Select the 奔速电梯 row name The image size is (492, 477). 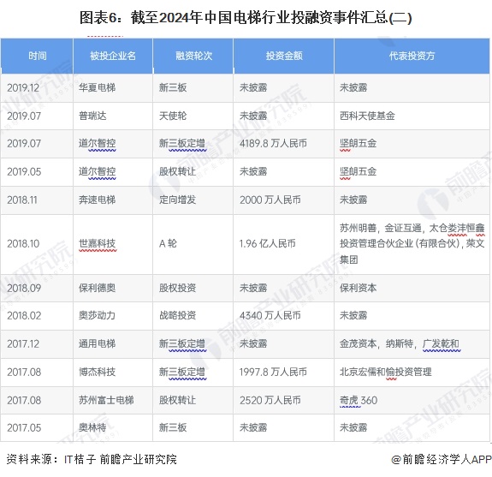tap(97, 200)
